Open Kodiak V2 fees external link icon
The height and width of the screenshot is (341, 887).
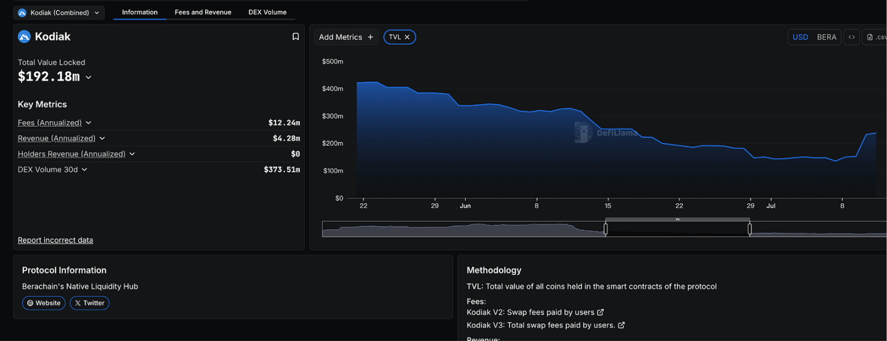tap(601, 313)
